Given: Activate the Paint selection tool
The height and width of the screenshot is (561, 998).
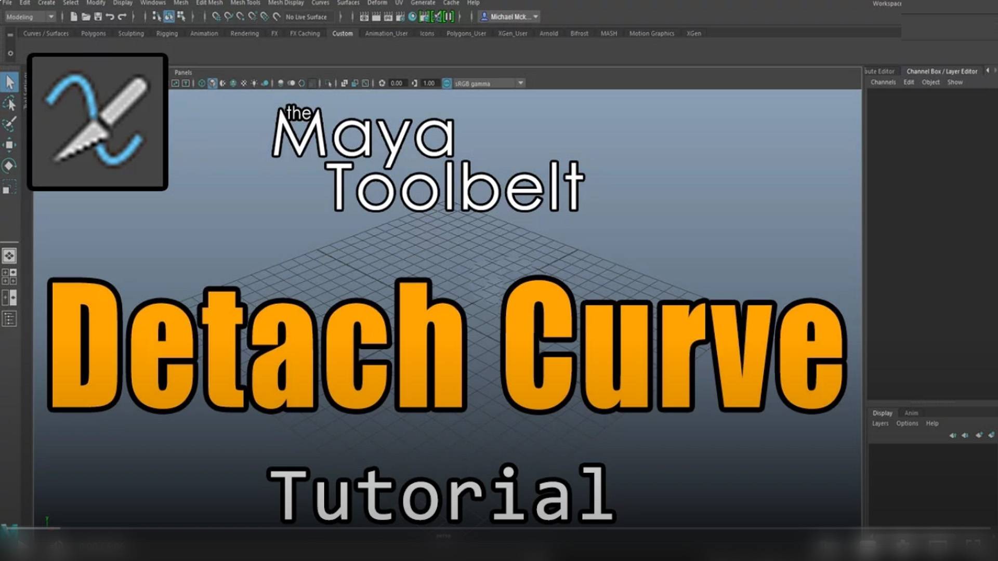Looking at the screenshot, I should (x=10, y=124).
